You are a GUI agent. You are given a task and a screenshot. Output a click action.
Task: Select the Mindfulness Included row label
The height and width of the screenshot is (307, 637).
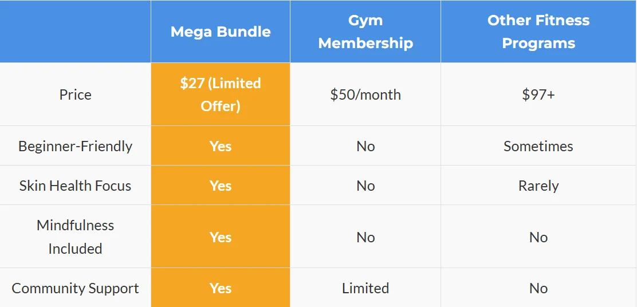click(x=76, y=237)
